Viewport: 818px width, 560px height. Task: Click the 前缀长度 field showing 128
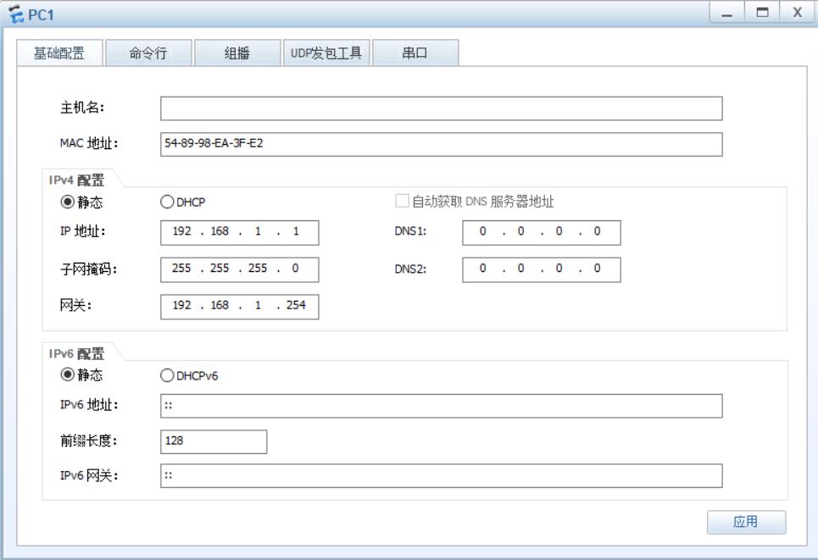pyautogui.click(x=213, y=441)
